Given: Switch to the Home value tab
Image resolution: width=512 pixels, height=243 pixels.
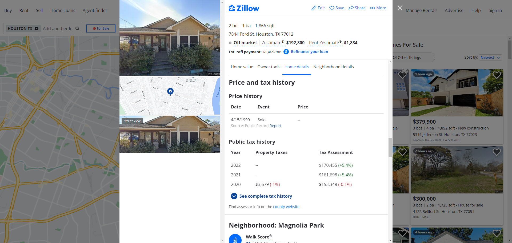Looking at the screenshot, I should coord(242,67).
